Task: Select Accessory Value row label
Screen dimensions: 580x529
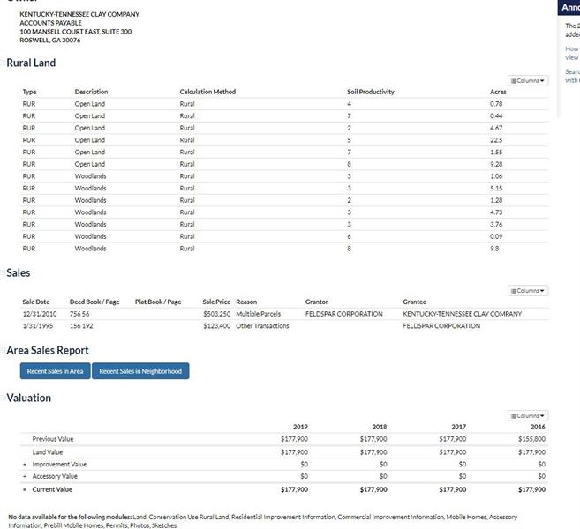Action: 55,476
